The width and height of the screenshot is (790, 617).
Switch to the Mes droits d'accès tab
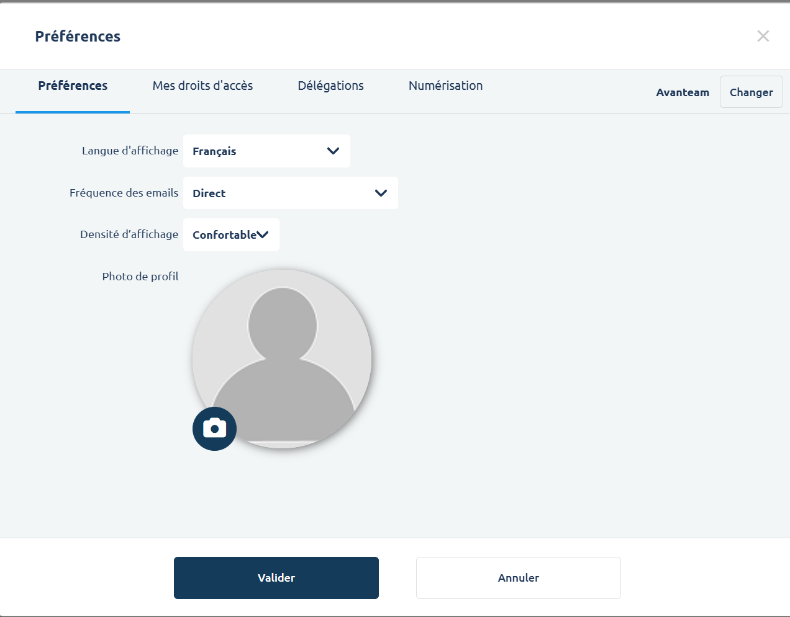pyautogui.click(x=202, y=86)
